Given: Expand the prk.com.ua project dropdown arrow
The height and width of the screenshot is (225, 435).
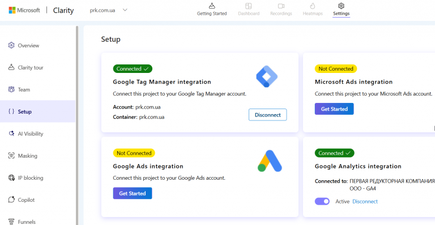Looking at the screenshot, I should [125, 10].
